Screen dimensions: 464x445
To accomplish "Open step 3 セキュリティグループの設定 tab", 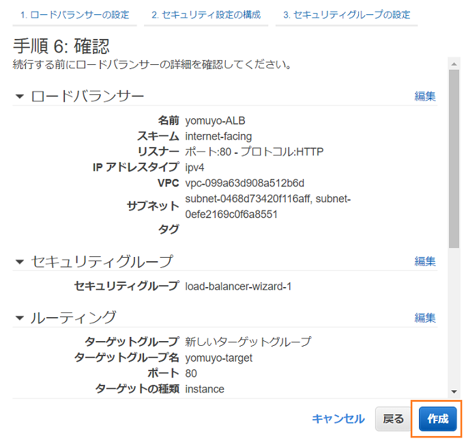I will click(347, 15).
